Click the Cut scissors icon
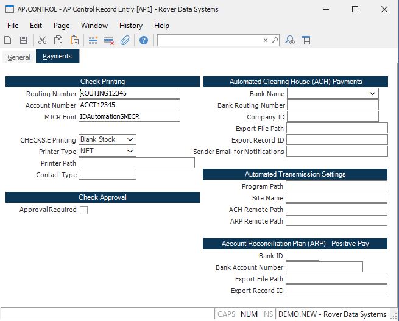The image size is (399, 321). [x=42, y=40]
